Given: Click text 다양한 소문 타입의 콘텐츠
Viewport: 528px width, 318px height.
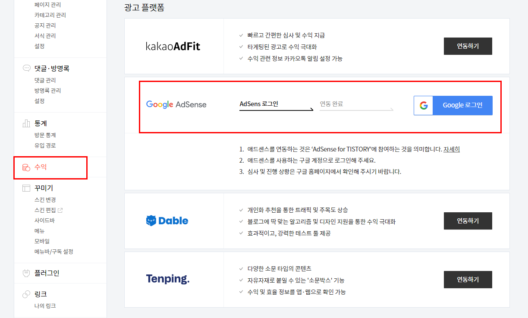Looking at the screenshot, I should pyautogui.click(x=279, y=268).
